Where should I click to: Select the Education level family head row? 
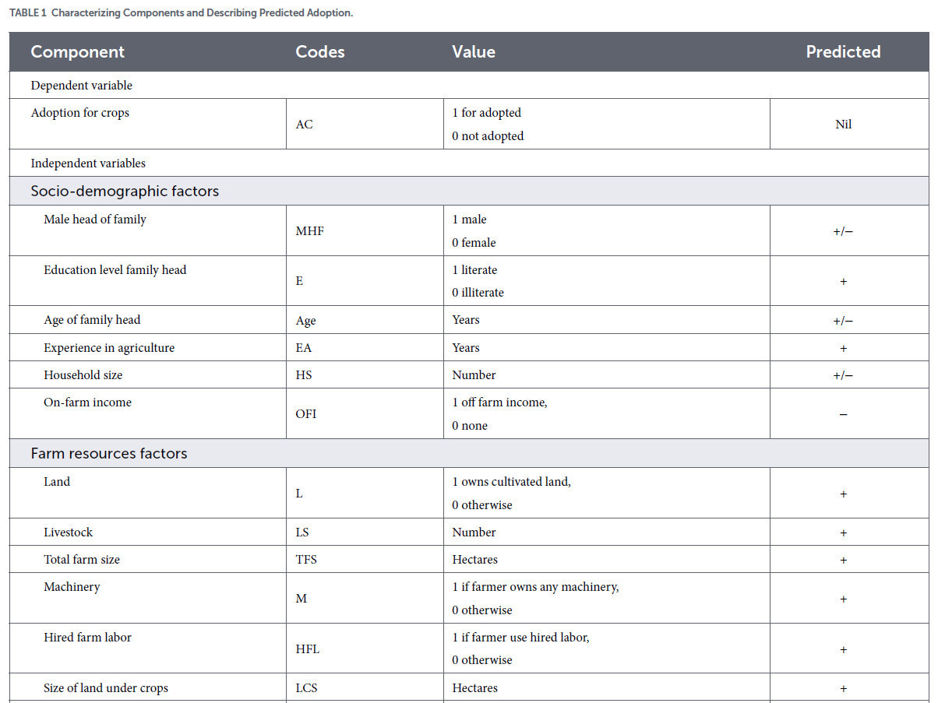469,281
